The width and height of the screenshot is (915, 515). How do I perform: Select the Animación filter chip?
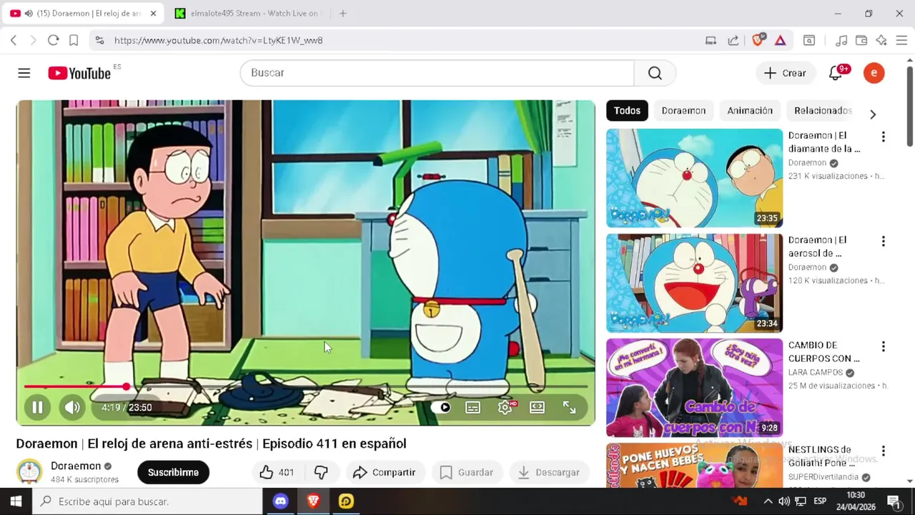pyautogui.click(x=750, y=110)
